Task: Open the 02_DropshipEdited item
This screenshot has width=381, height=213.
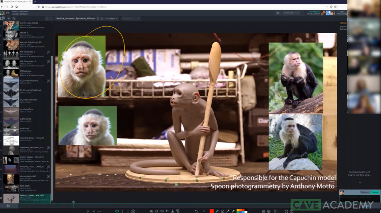Action: point(27,83)
